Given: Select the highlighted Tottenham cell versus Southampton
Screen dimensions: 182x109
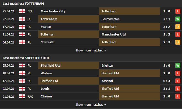Looking at the screenshot, I should (x=68, y=19).
